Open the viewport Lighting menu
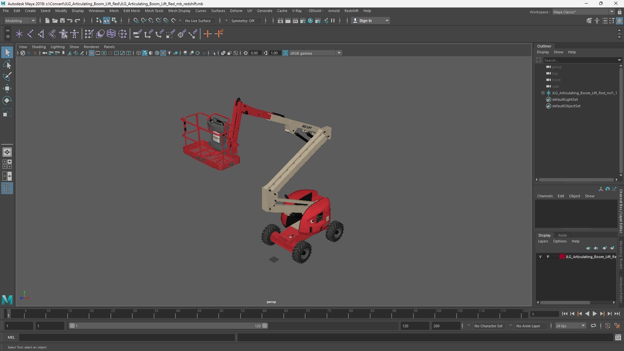The width and height of the screenshot is (624, 351). pyautogui.click(x=58, y=47)
